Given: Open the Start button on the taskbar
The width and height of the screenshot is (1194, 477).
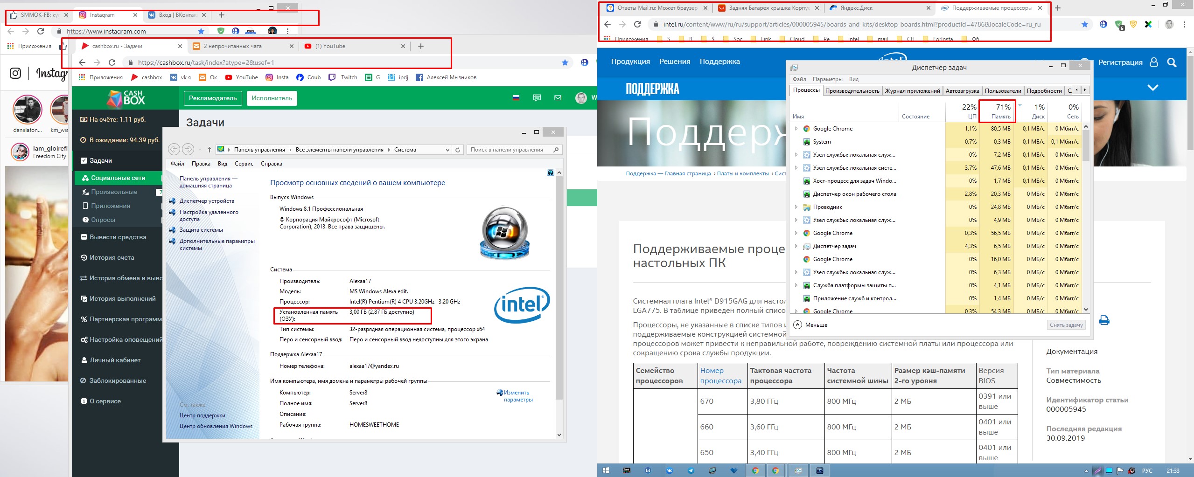Looking at the screenshot, I should (x=606, y=470).
